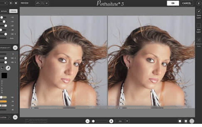Select the STRONG smoothing preset tab
The image size is (202, 127).
click(13, 11)
